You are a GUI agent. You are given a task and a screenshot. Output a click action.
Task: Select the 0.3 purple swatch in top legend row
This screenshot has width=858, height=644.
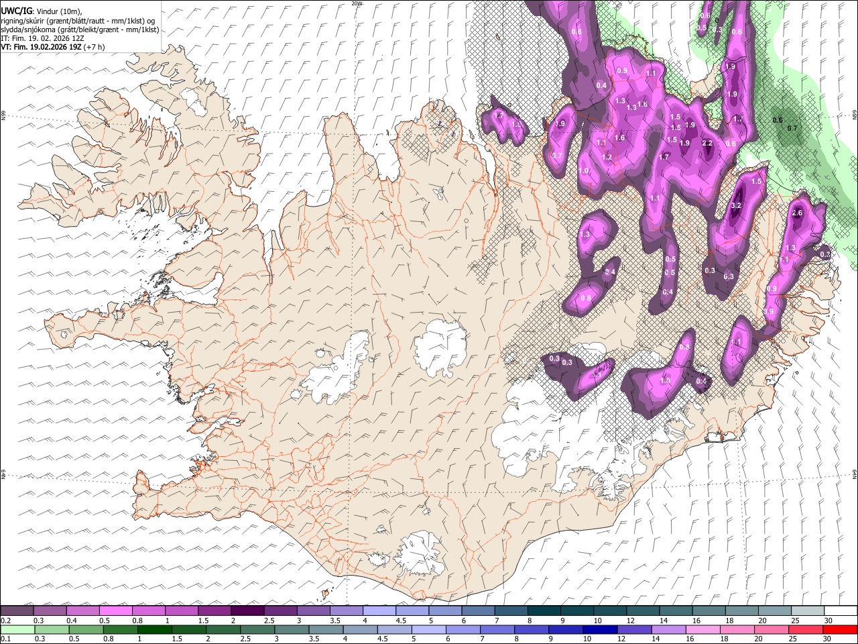50,610
